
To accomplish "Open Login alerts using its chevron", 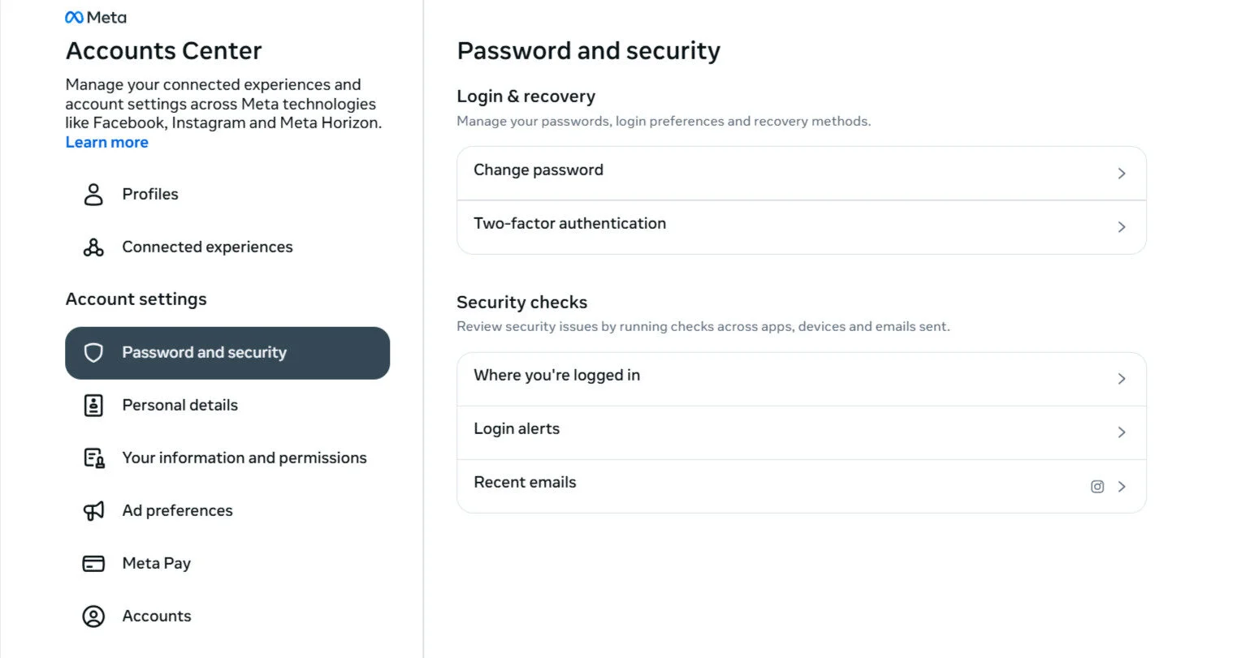I will (1122, 432).
